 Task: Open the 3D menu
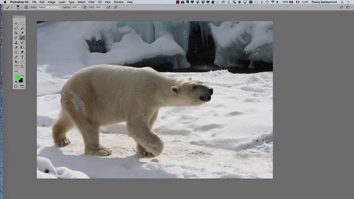[x=100, y=2]
